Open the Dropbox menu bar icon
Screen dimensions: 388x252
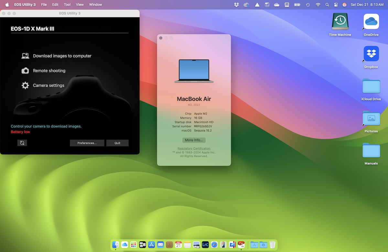tap(236, 5)
